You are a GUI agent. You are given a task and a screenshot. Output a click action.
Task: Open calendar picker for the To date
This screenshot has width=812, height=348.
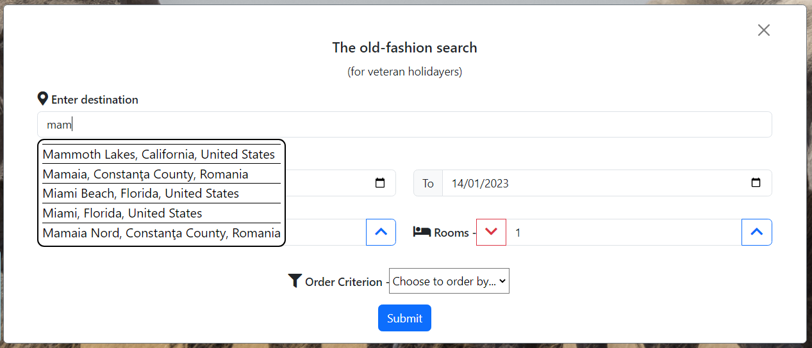[x=756, y=183]
